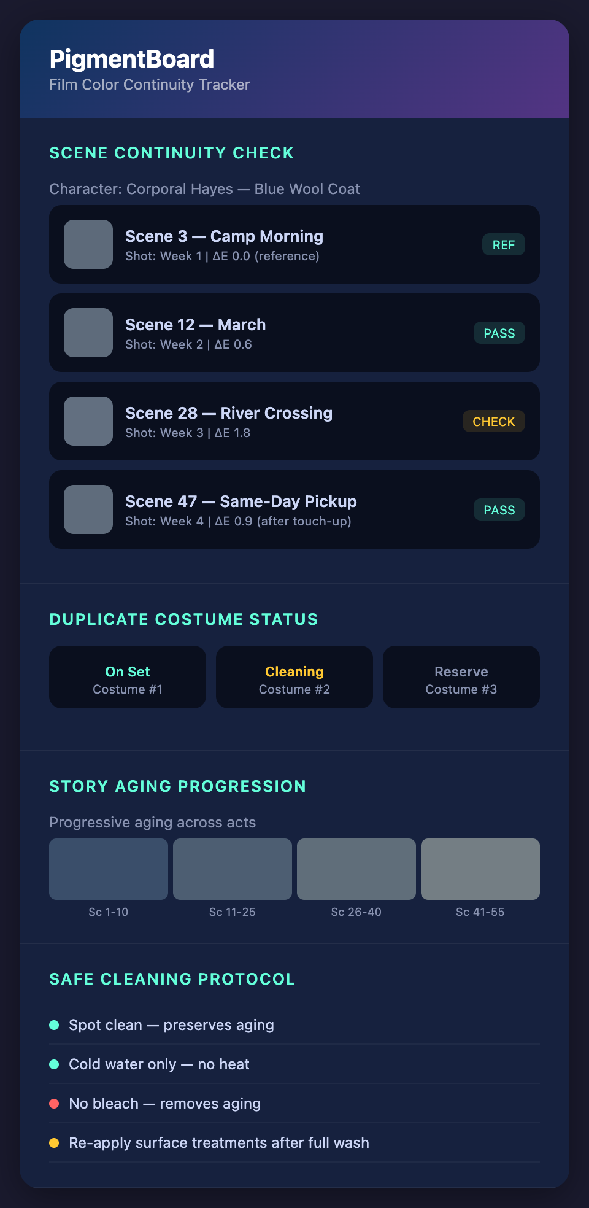This screenshot has height=1208, width=589.
Task: Open the CHECK badge for Scene 28
Action: [x=493, y=422]
